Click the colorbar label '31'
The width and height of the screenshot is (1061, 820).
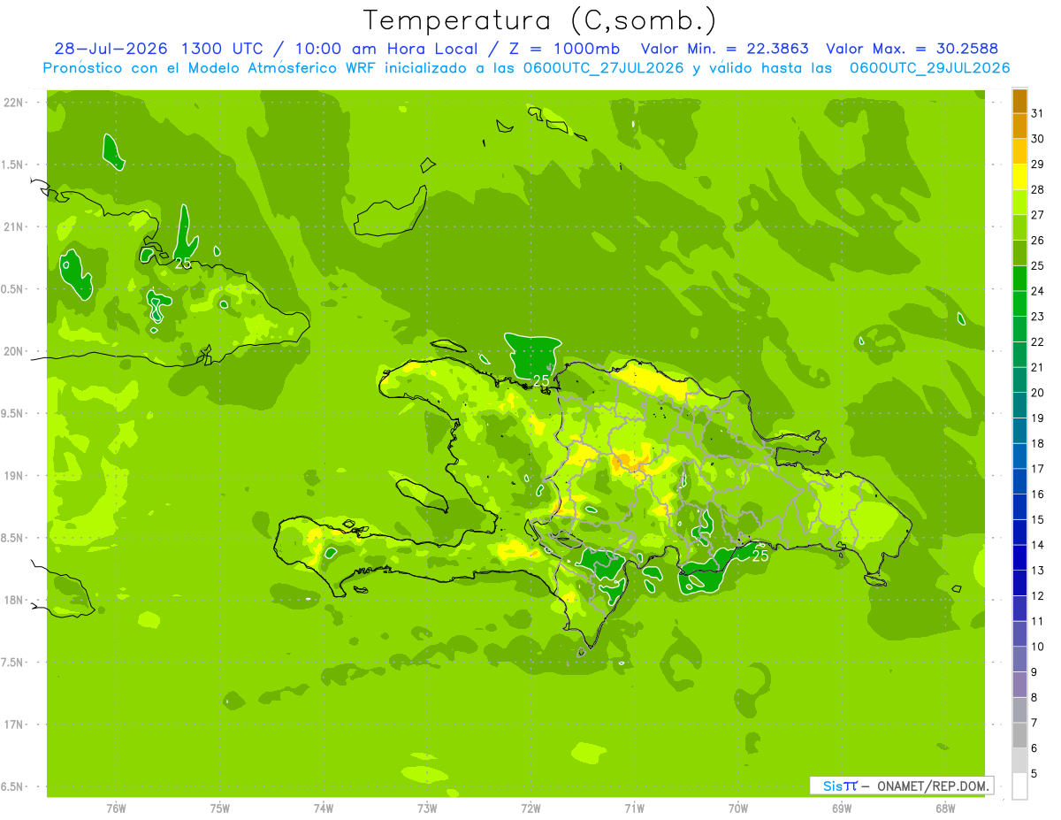click(x=1038, y=113)
